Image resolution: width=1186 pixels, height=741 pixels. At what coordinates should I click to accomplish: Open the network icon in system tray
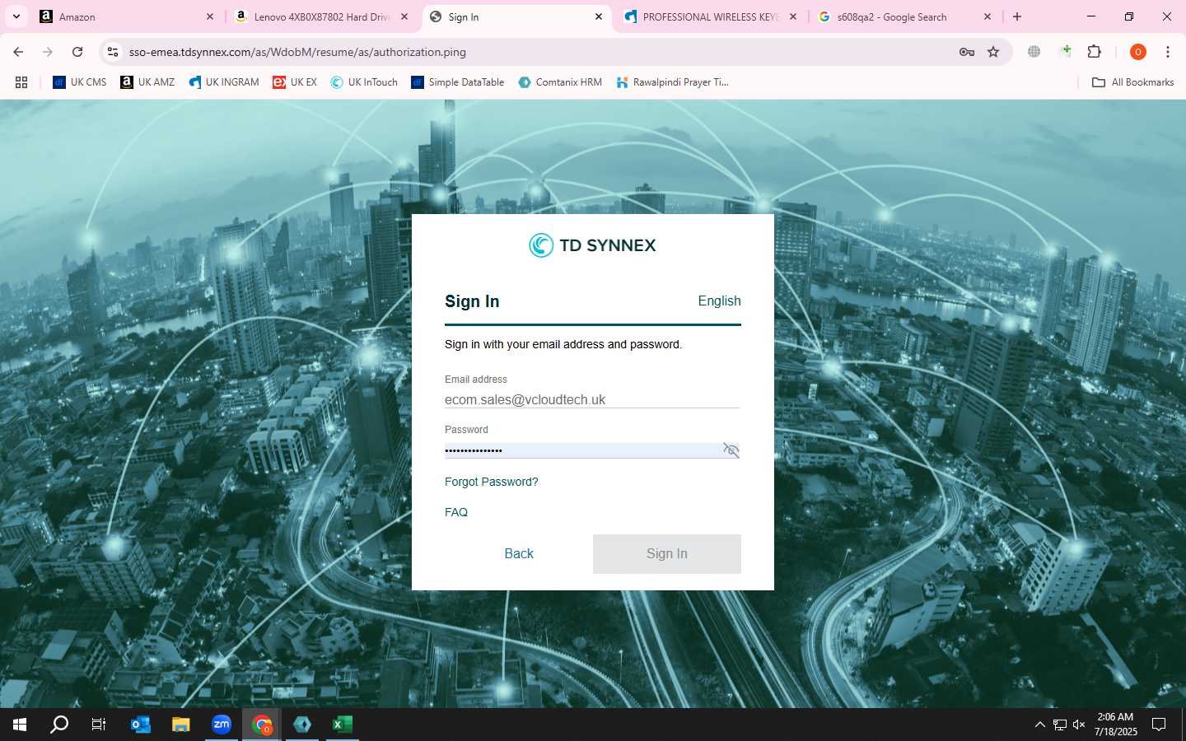pos(1060,725)
